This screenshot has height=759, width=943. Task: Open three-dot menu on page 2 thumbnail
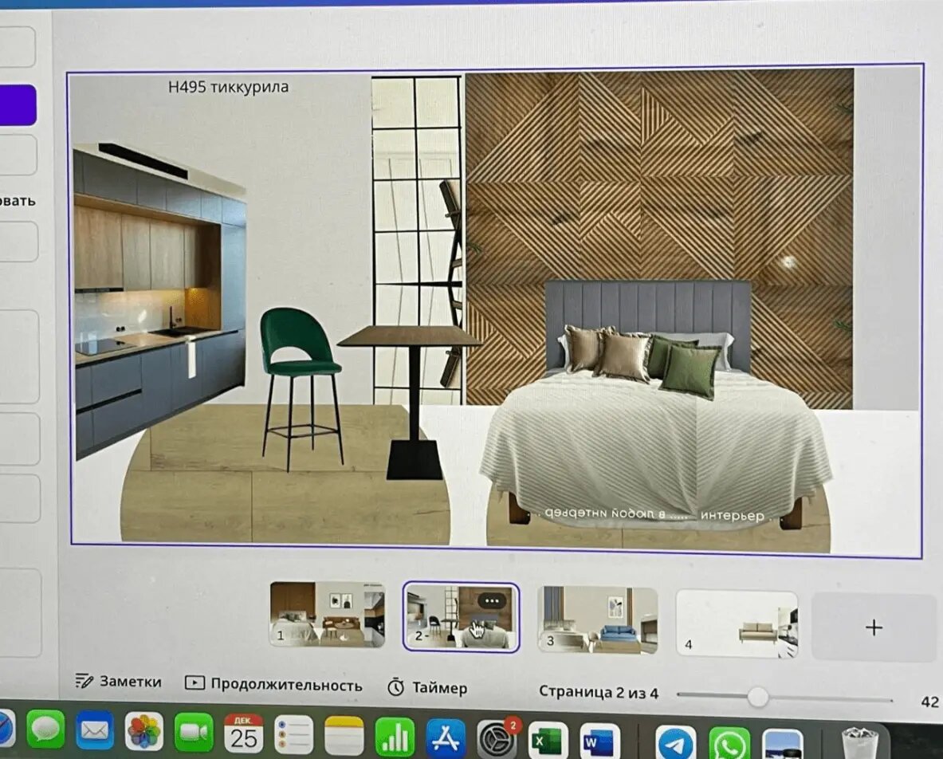(491, 601)
